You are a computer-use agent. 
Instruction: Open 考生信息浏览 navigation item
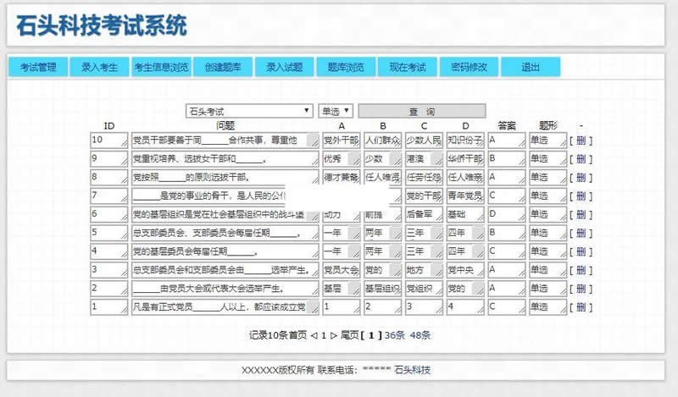[x=161, y=67]
